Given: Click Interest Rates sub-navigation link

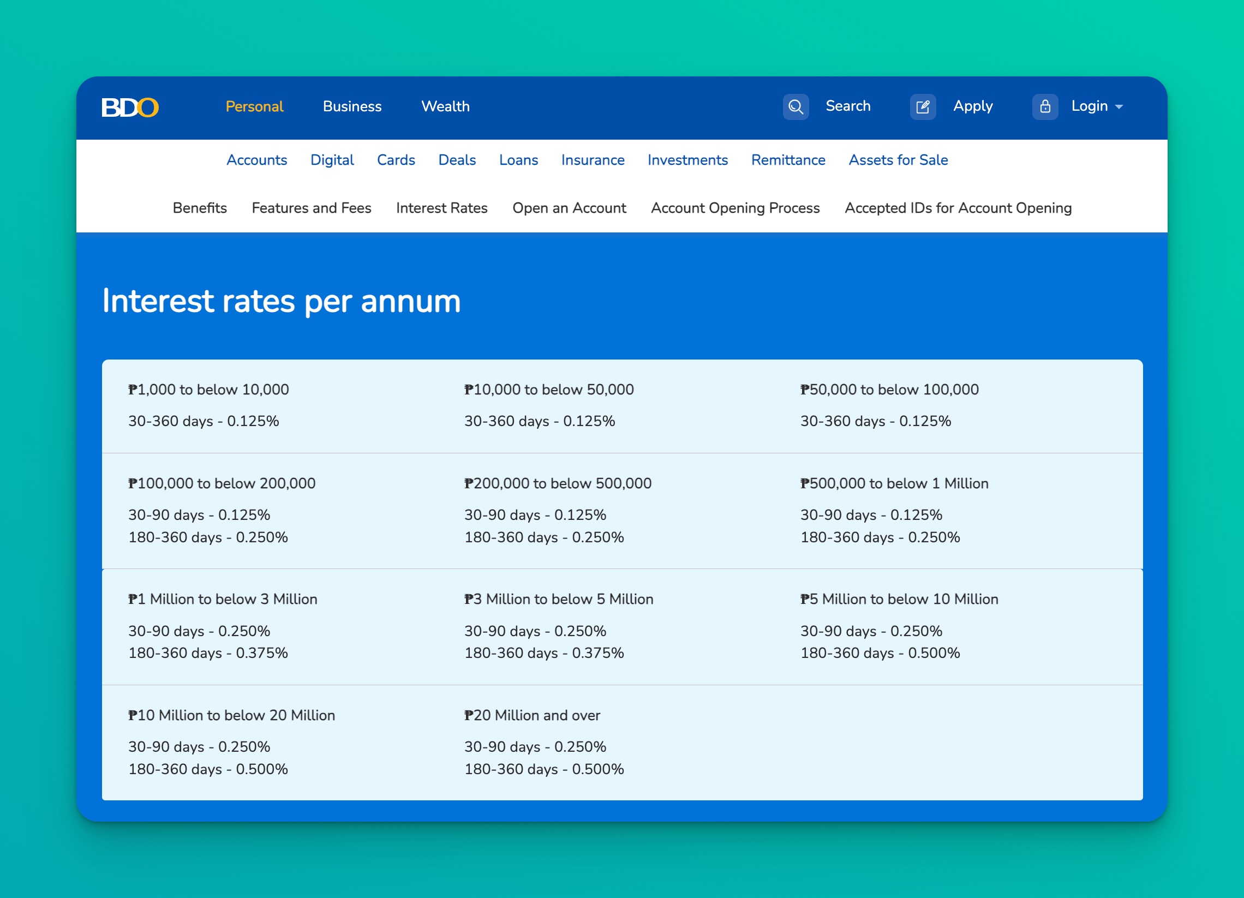Looking at the screenshot, I should (x=441, y=208).
